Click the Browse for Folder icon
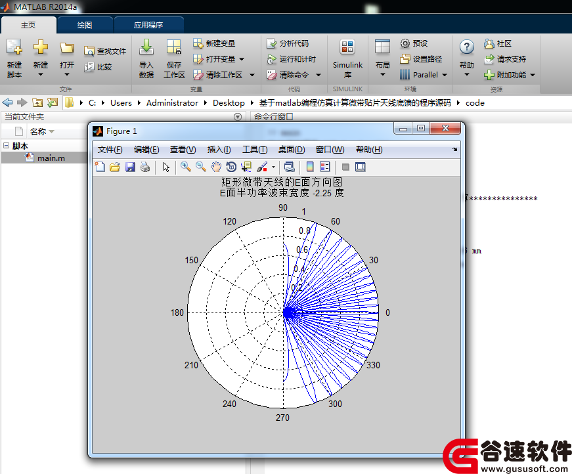Screen dimensions: 572x474 coord(53,103)
